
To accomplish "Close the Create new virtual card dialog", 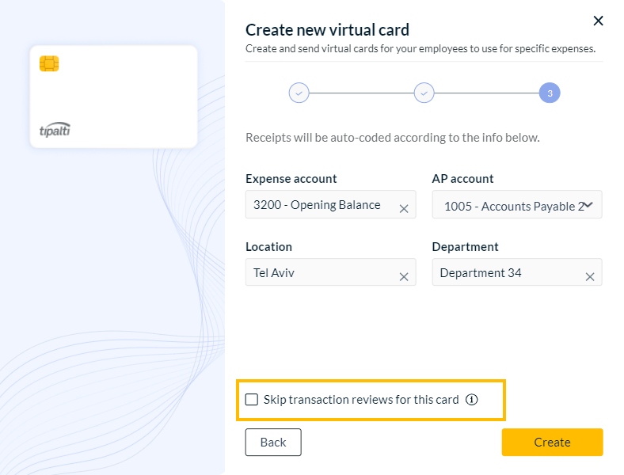I will point(598,21).
